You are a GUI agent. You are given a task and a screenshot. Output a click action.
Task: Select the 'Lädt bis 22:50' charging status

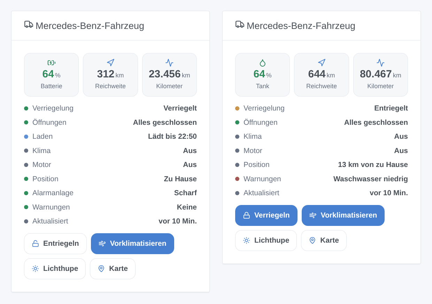(172, 136)
